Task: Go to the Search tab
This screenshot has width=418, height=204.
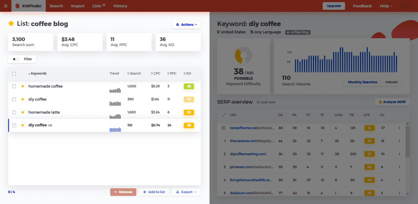Action: point(56,6)
